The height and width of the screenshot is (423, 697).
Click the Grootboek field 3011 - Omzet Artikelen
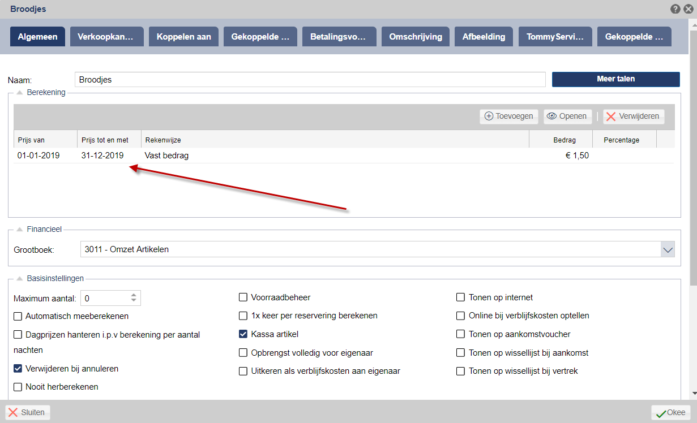pos(370,249)
